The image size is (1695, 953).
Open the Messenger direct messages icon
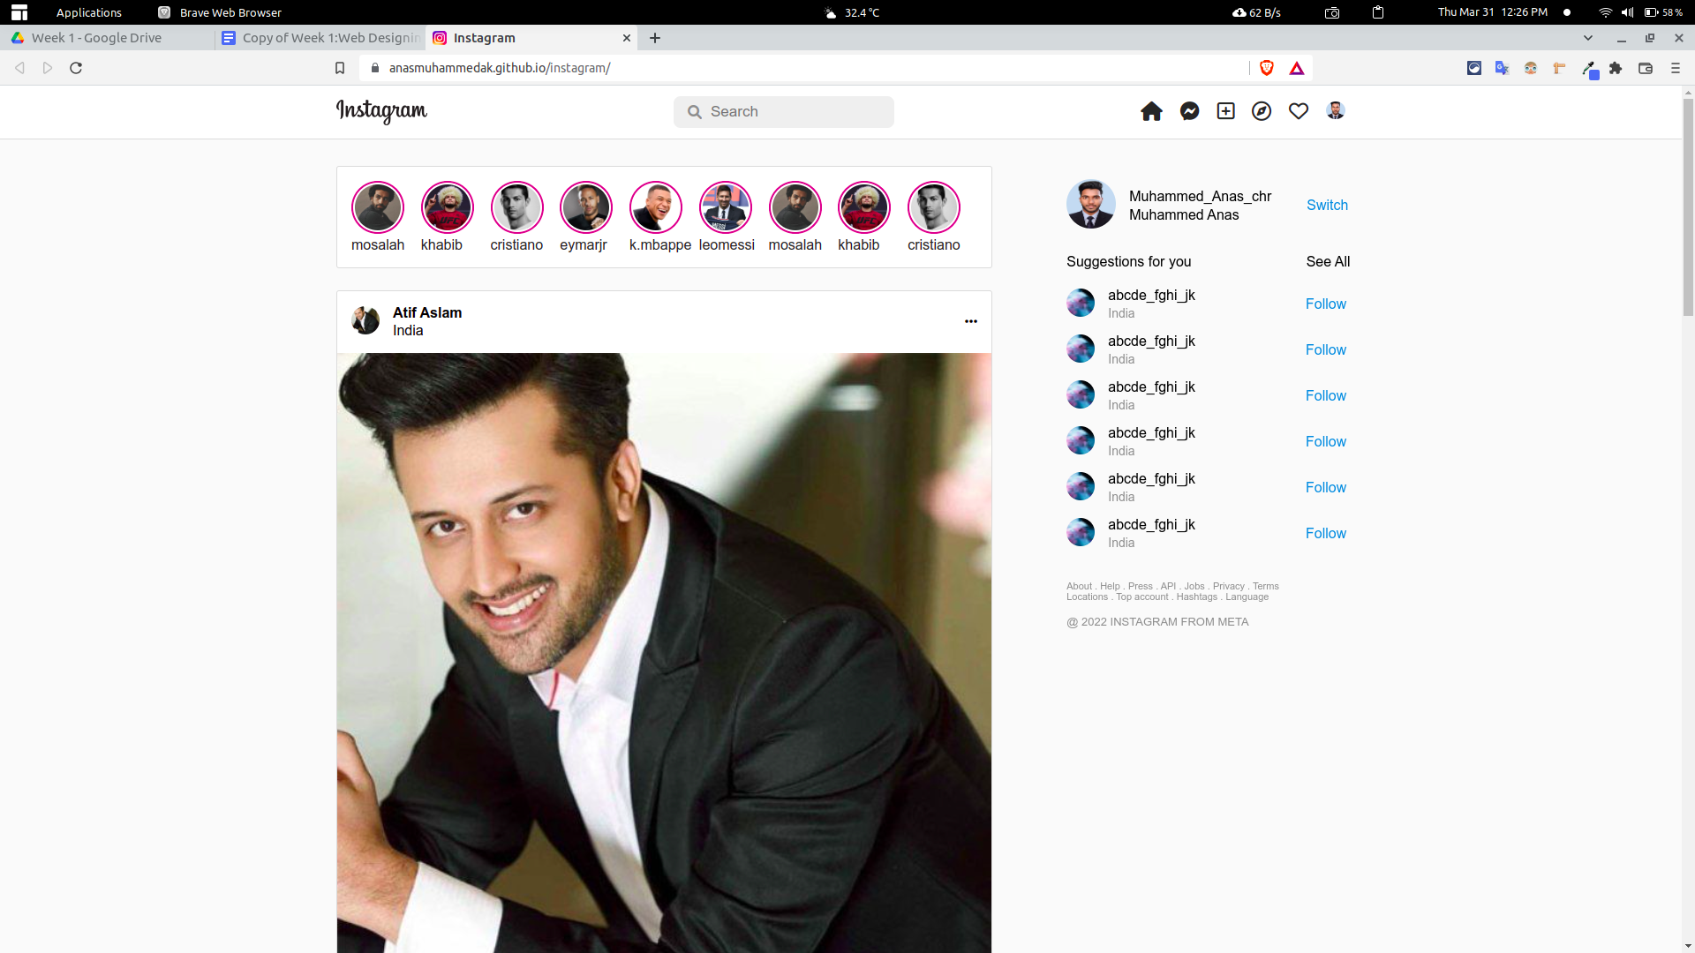click(1188, 111)
